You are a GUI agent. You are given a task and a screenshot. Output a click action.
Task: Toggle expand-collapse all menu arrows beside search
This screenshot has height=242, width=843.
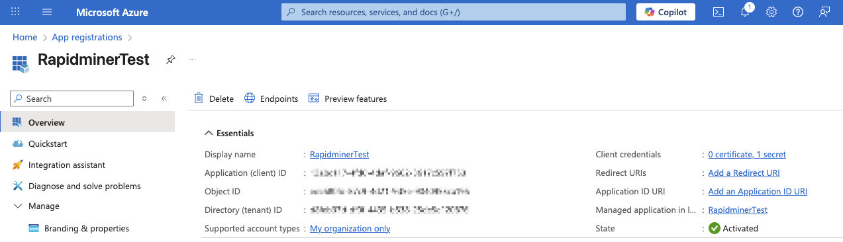[x=145, y=99]
